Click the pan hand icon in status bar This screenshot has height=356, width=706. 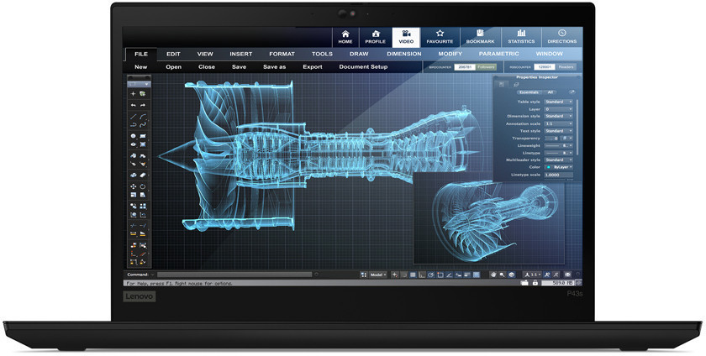pos(493,275)
